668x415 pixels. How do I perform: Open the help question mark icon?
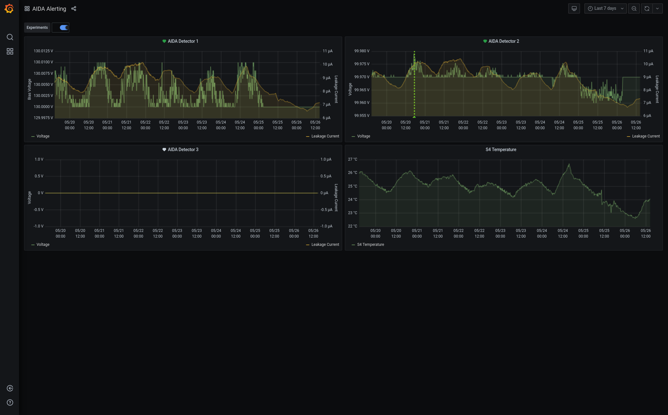coord(10,403)
